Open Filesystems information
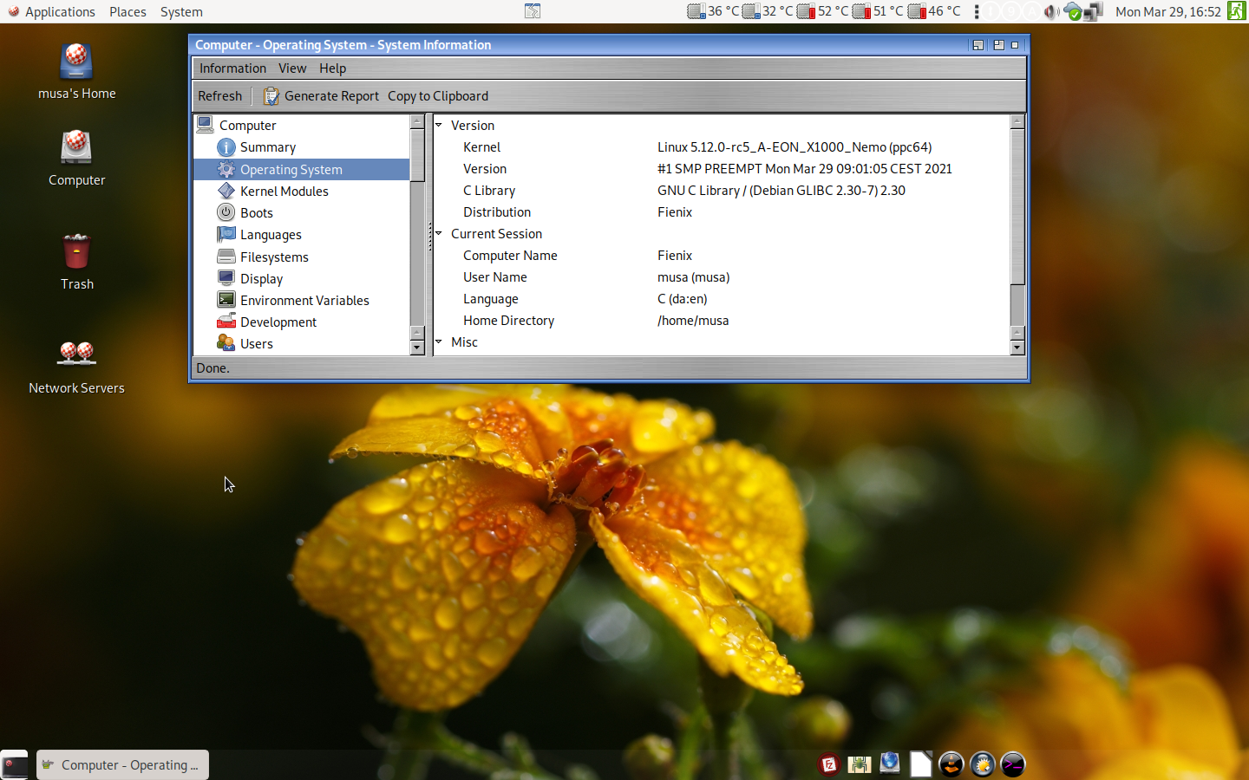The height and width of the screenshot is (780, 1249). 274,257
